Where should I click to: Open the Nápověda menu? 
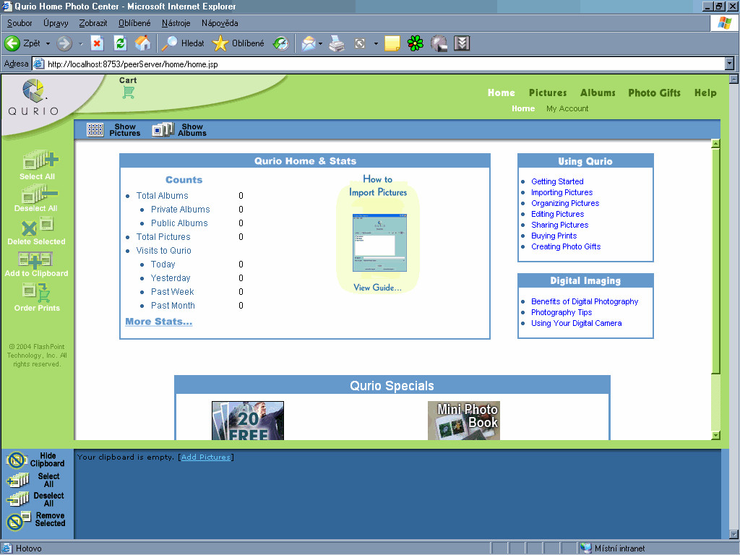[220, 23]
